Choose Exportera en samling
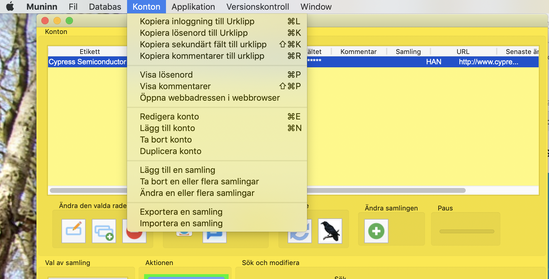Viewport: 549px width, 279px height. pyautogui.click(x=181, y=212)
